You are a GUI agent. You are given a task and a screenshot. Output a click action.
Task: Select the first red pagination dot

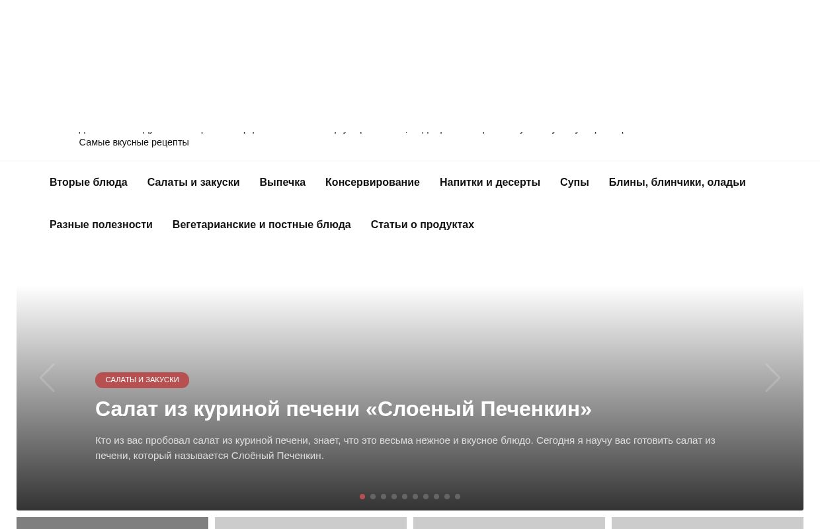[362, 497]
